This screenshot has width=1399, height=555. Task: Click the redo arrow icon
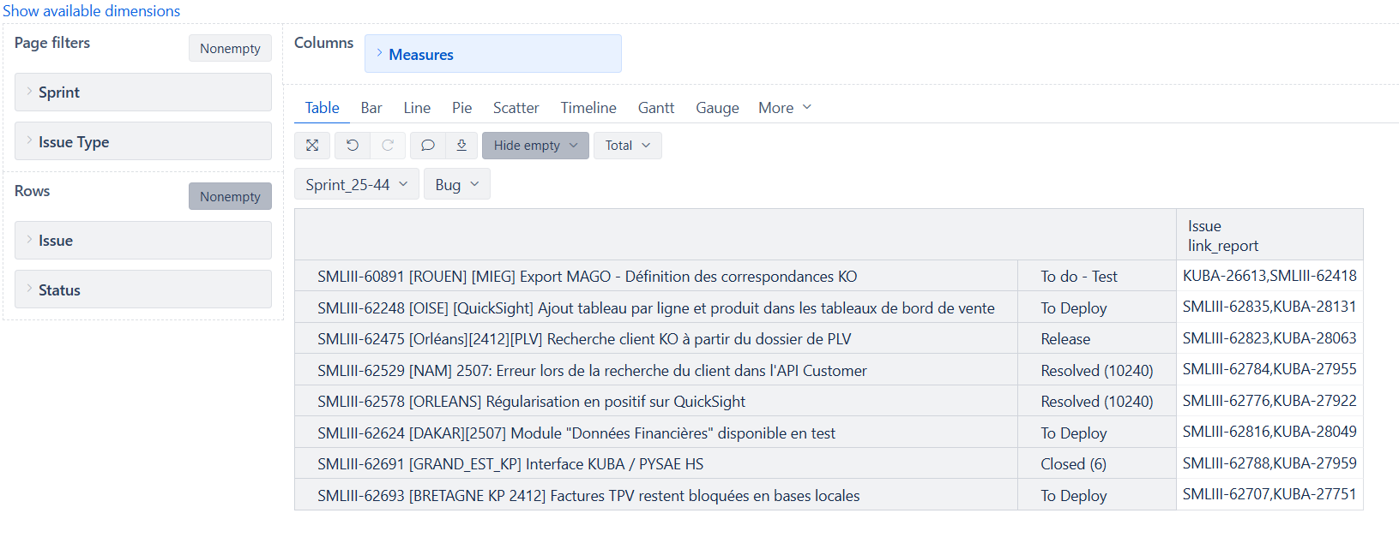click(x=388, y=146)
